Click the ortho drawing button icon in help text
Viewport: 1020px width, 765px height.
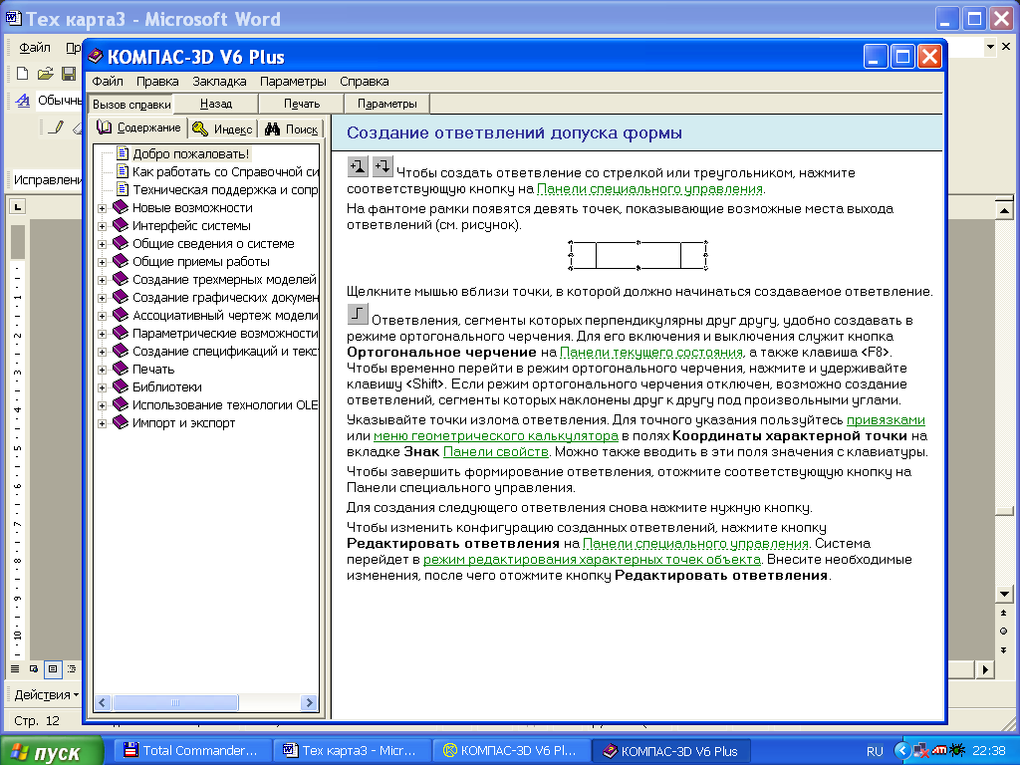pyautogui.click(x=358, y=314)
